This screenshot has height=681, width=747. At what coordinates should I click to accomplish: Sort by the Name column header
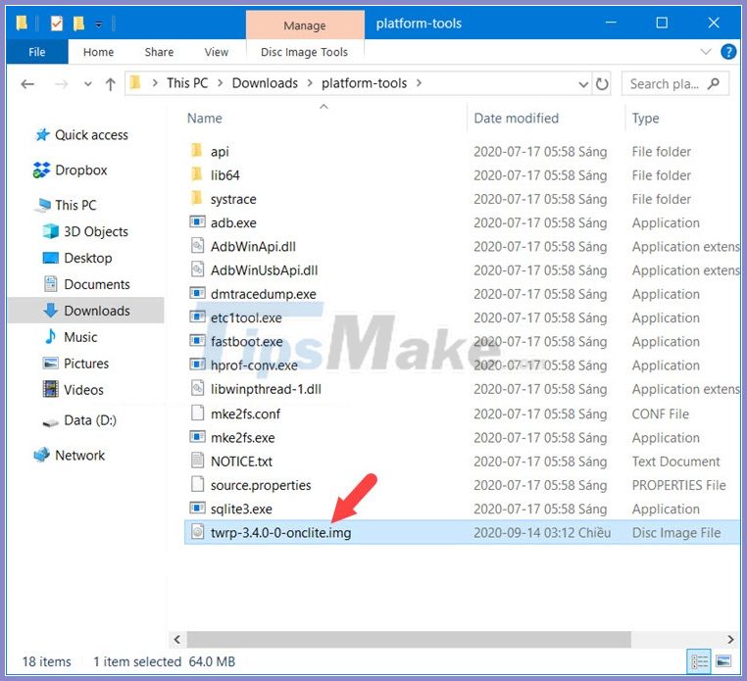(204, 119)
